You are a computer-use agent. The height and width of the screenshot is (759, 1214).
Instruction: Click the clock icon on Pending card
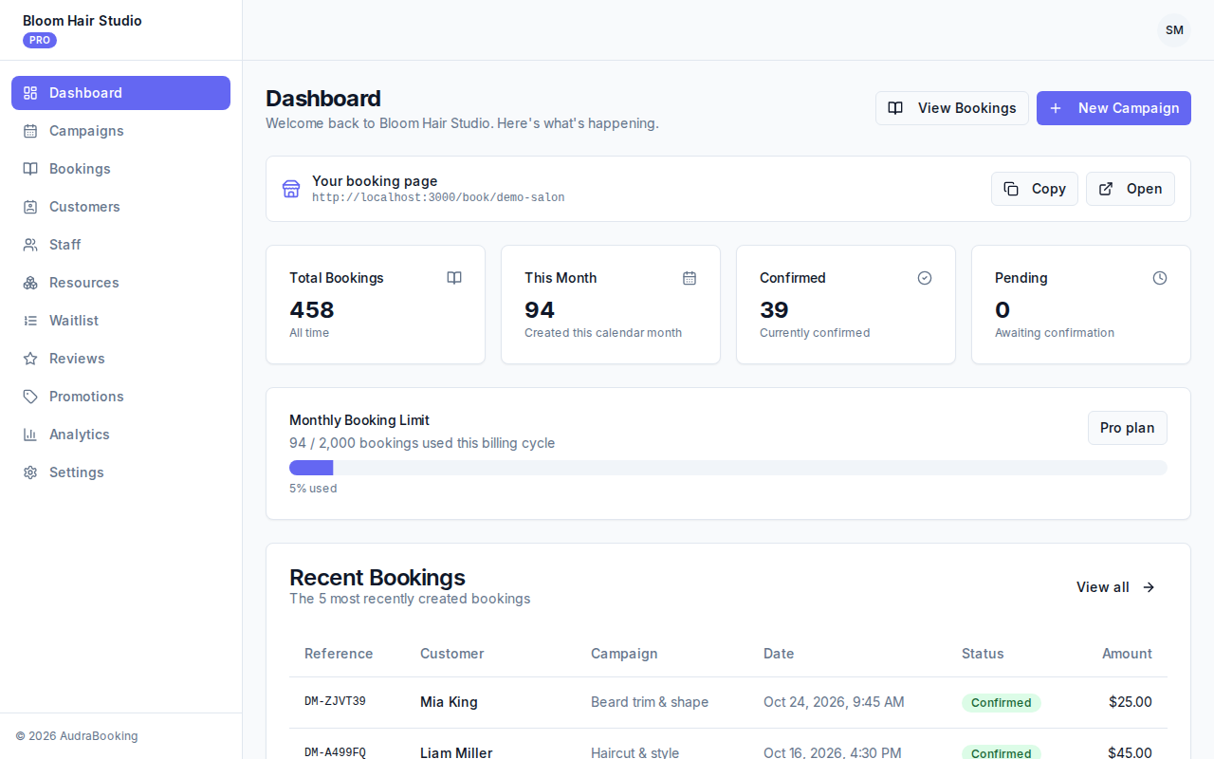(x=1160, y=278)
